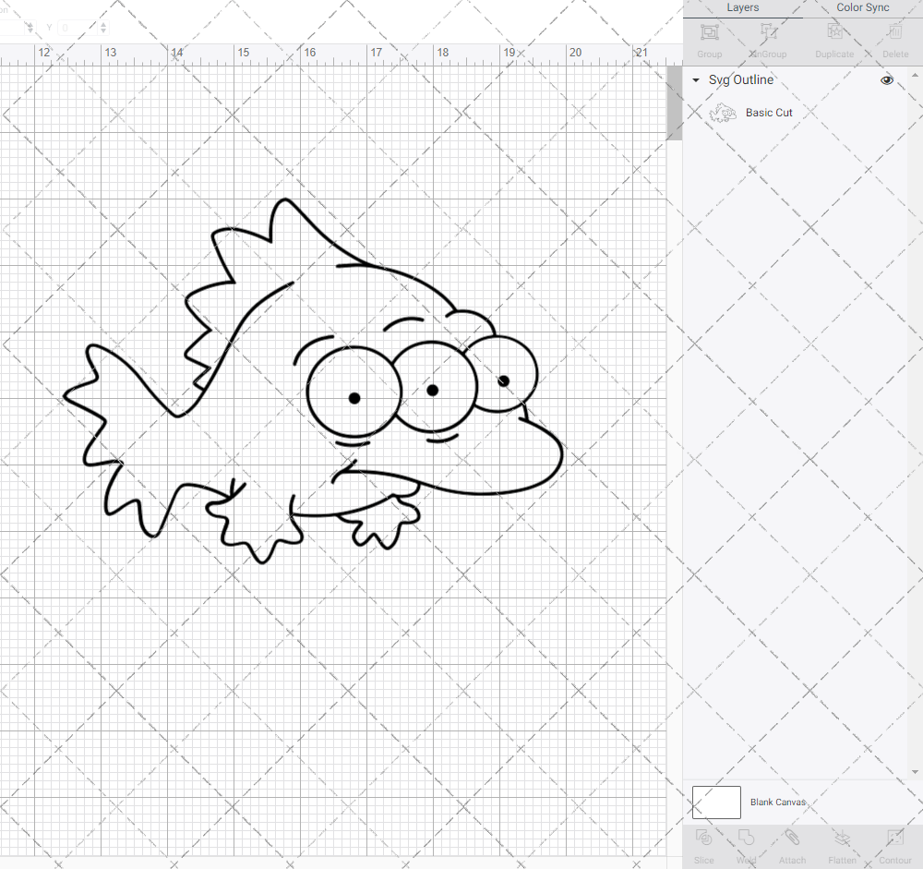Hide the Svg Outline layer via eye icon
This screenshot has height=869, width=923.
click(887, 80)
